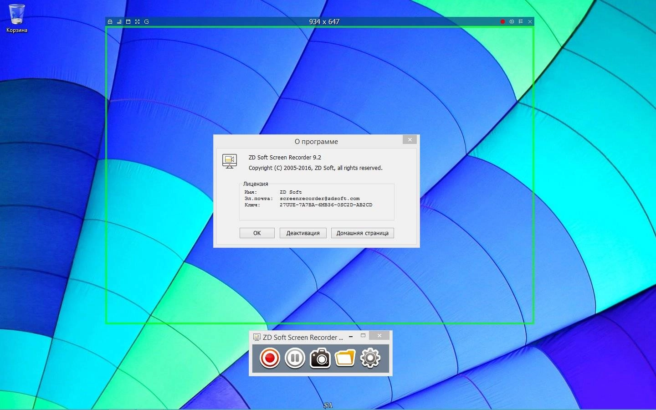Click the Деактивация button
Viewport: 656px width, 410px height.
[303, 233]
